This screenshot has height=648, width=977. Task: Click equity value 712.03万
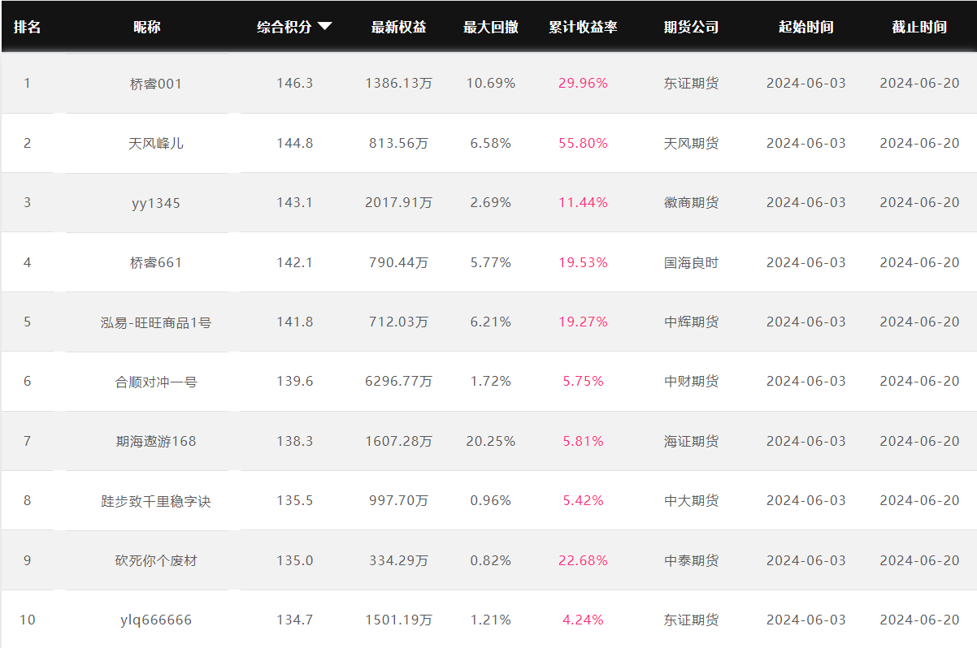coord(398,322)
